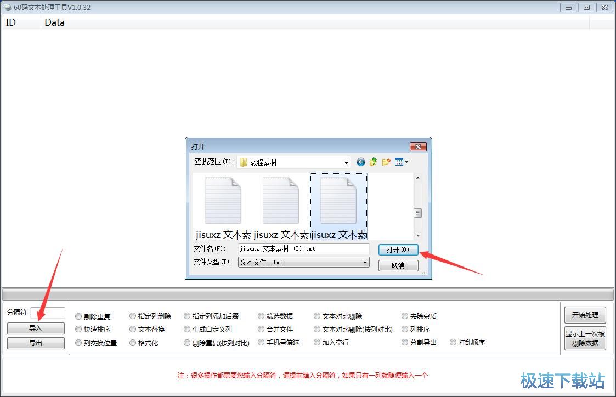The height and width of the screenshot is (397, 616).
Task: Open the 文件类型 file type dropdown
Action: coord(365,263)
